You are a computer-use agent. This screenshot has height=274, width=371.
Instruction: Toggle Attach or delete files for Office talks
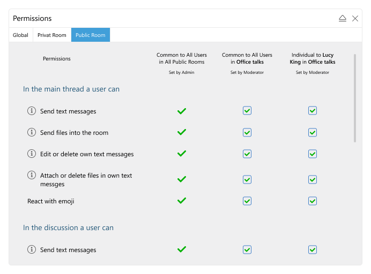[247, 179]
